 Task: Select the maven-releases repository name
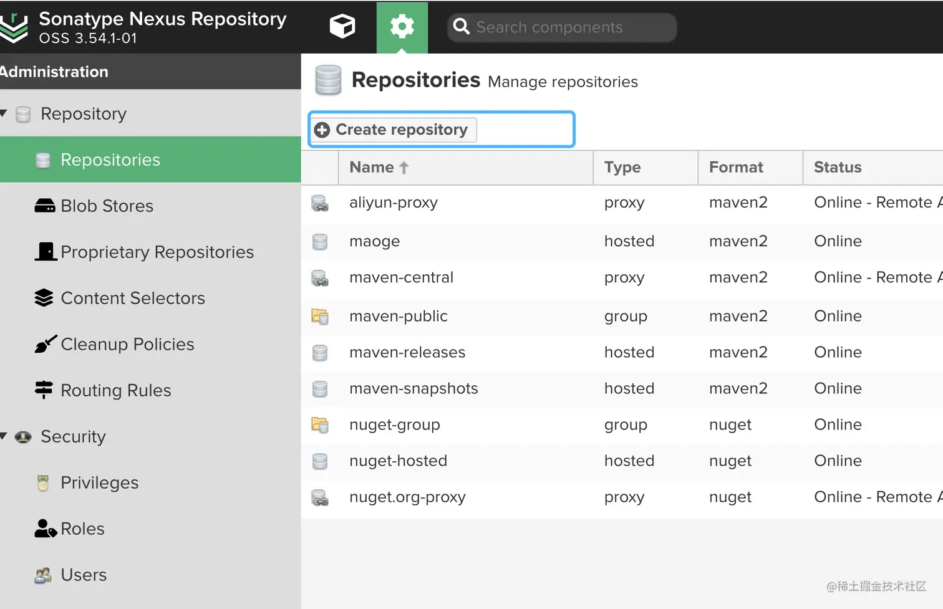coord(407,352)
